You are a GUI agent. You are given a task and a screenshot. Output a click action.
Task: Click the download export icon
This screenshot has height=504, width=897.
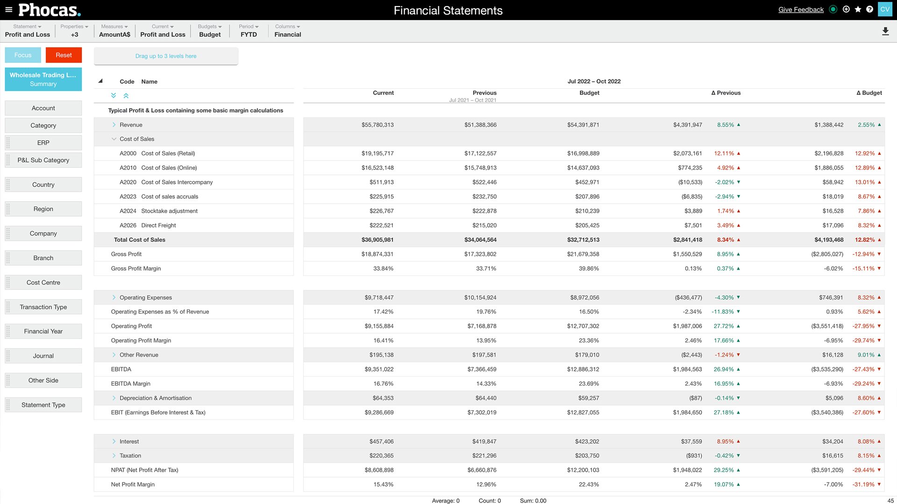(885, 31)
